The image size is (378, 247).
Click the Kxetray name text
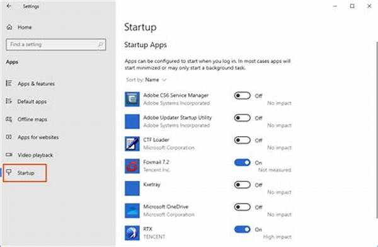pyautogui.click(x=152, y=185)
